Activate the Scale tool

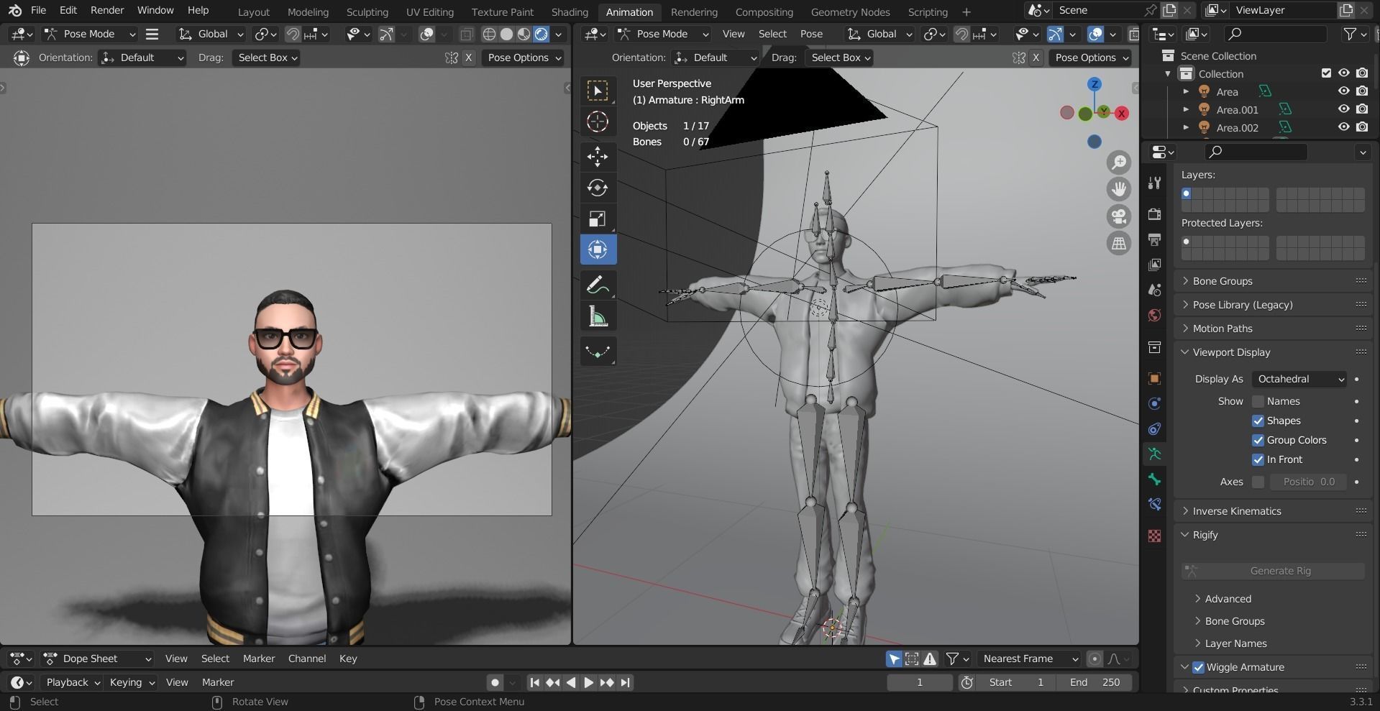coord(598,219)
